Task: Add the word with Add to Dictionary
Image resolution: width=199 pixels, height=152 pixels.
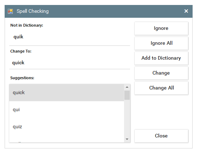Action: click(x=161, y=58)
